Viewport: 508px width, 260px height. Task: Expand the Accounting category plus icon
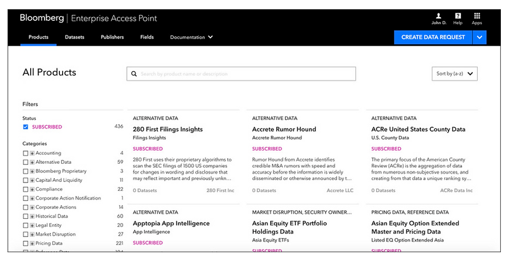click(32, 153)
